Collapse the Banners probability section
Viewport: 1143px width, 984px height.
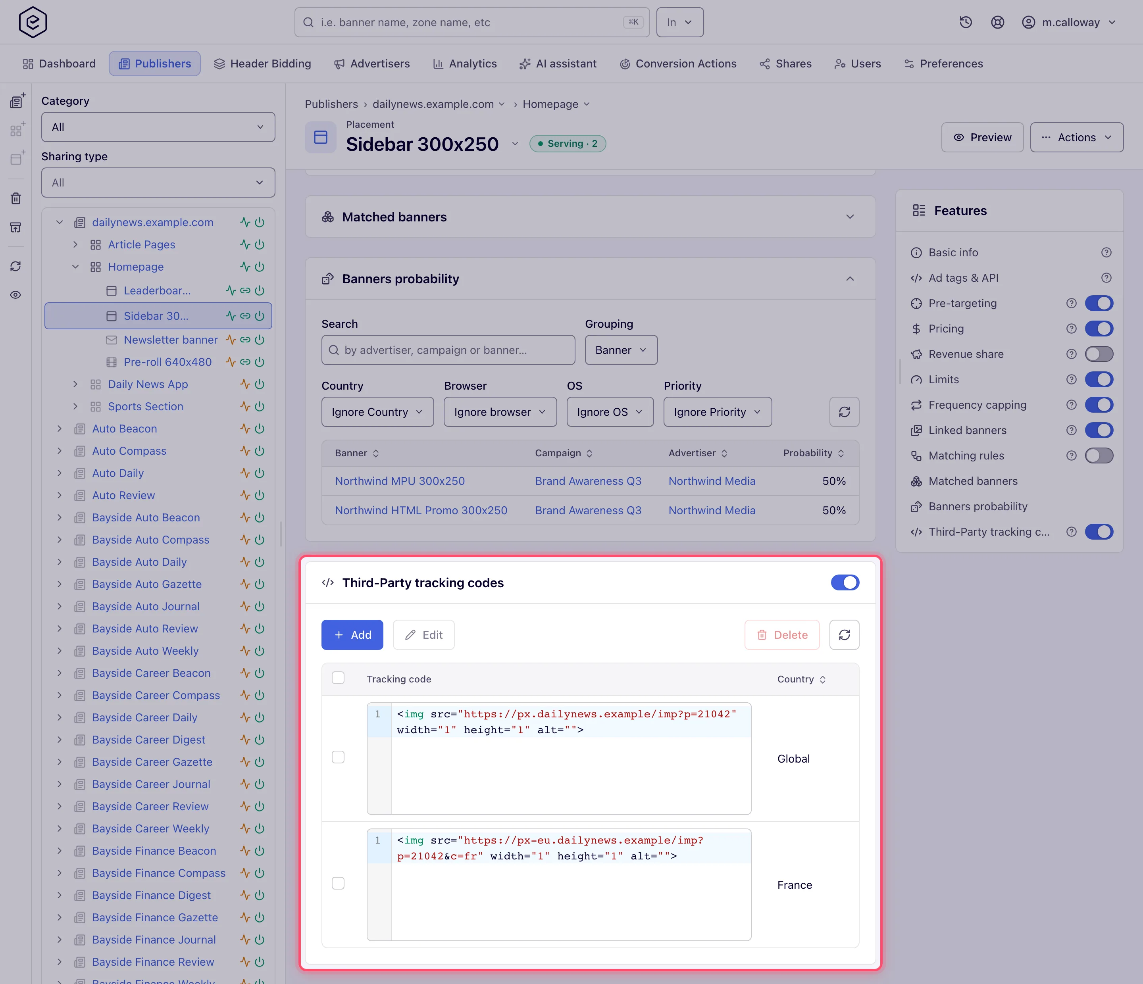pos(850,279)
